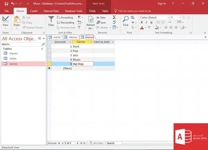Viewport: 208px width, 150px height.
Task: Run the Spelling check icon
Action: click(x=114, y=22)
